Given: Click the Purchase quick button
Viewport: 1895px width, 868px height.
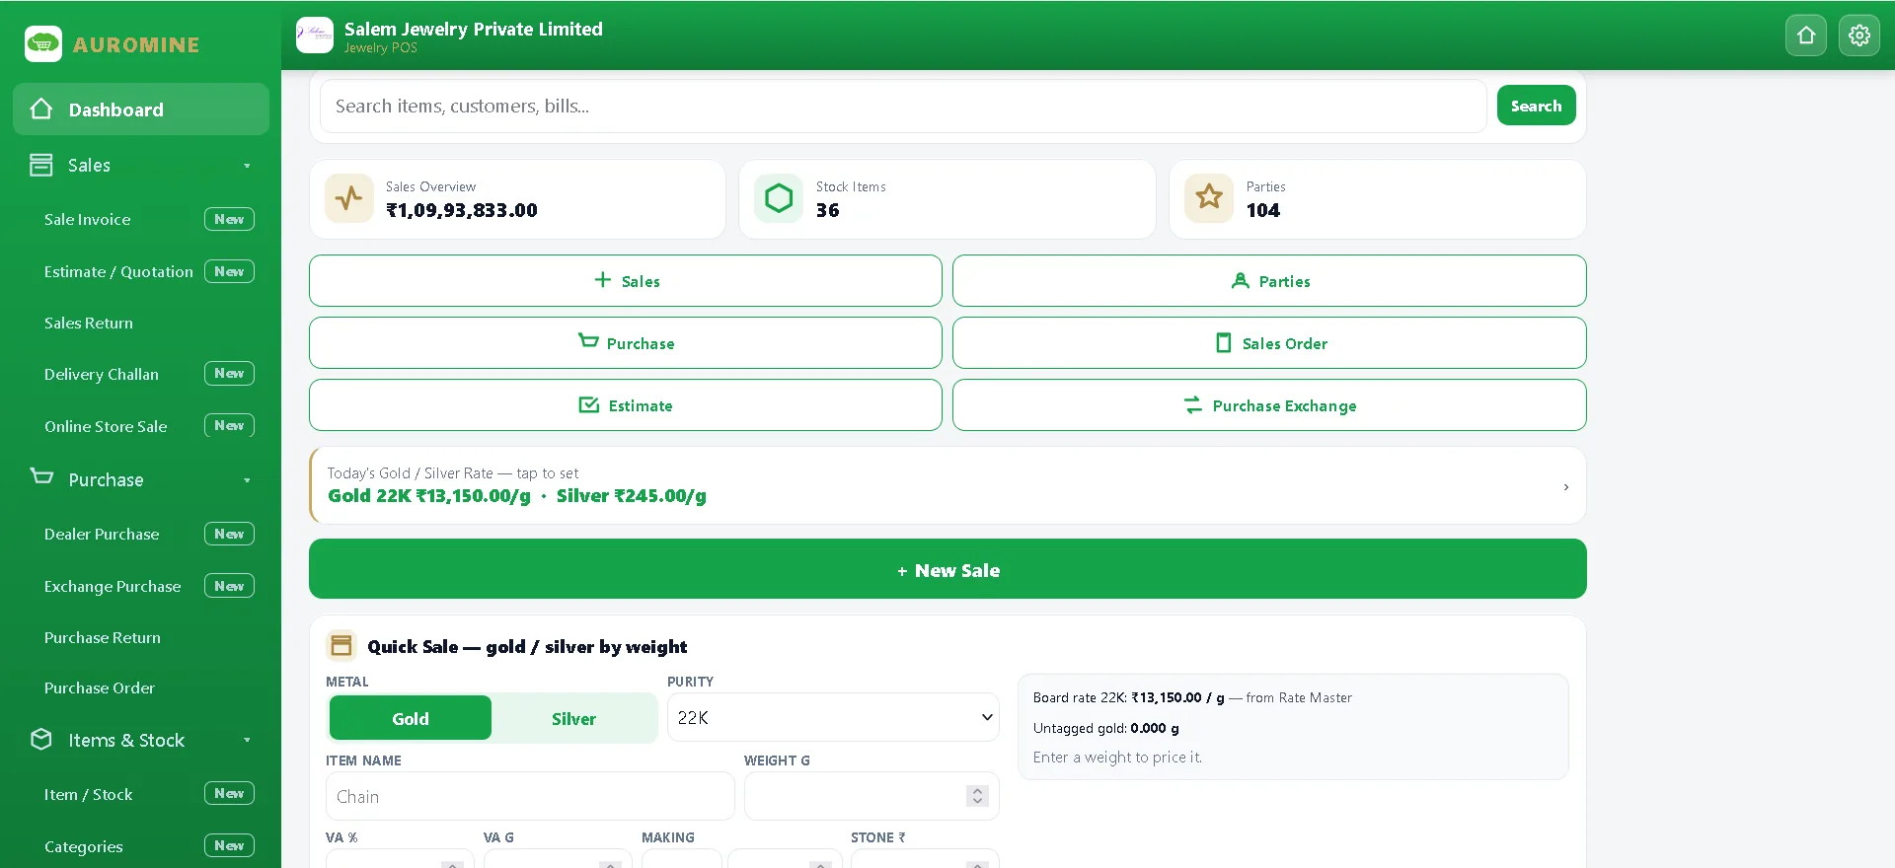Looking at the screenshot, I should tap(626, 343).
